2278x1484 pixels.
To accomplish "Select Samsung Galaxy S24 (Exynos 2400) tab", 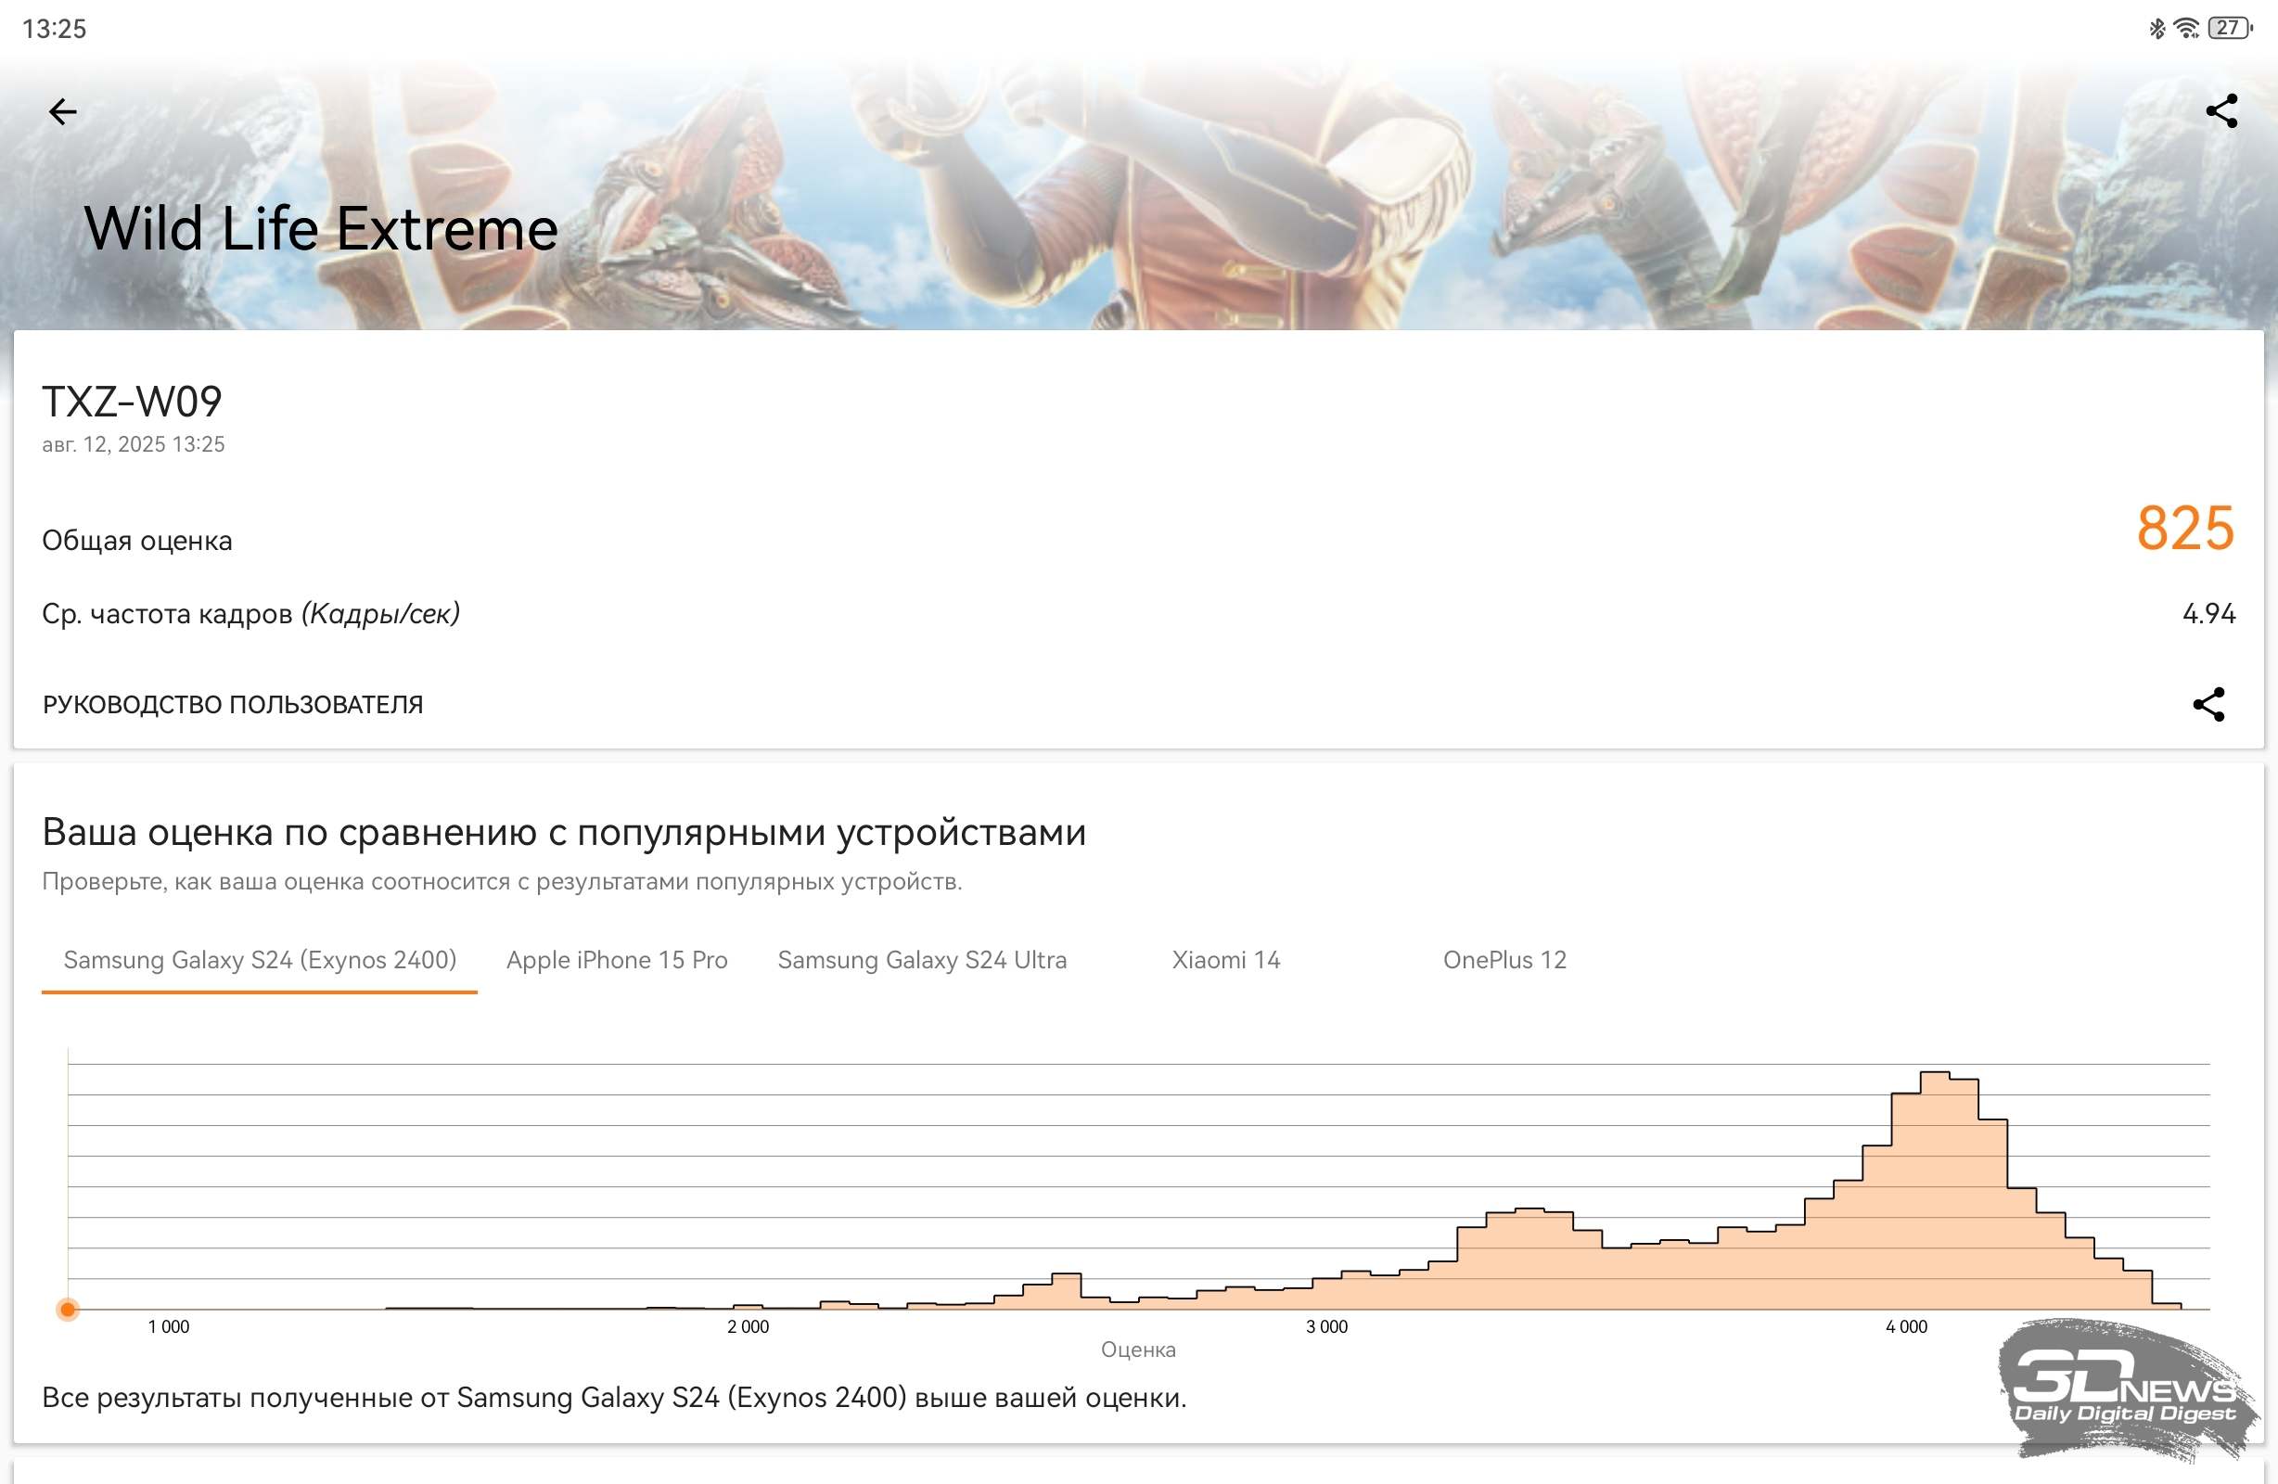I will (260, 959).
